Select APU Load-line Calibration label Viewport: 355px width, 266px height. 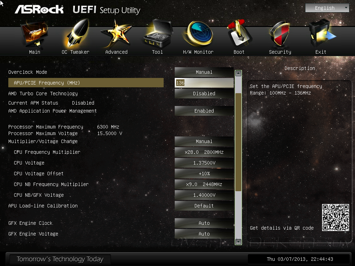(43, 206)
